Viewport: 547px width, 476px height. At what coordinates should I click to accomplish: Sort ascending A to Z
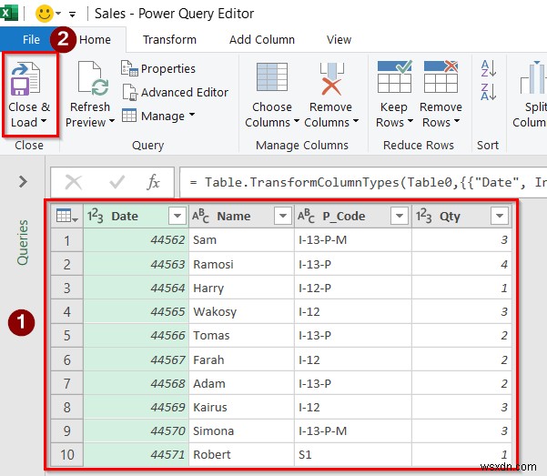click(x=489, y=68)
